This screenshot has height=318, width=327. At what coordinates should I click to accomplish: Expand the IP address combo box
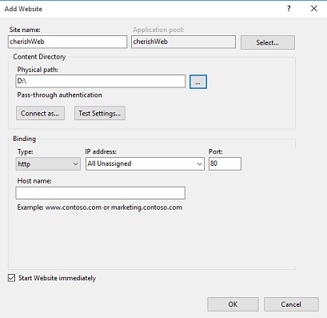pyautogui.click(x=145, y=163)
